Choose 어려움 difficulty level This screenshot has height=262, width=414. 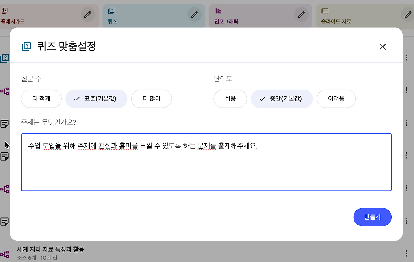pos(336,99)
